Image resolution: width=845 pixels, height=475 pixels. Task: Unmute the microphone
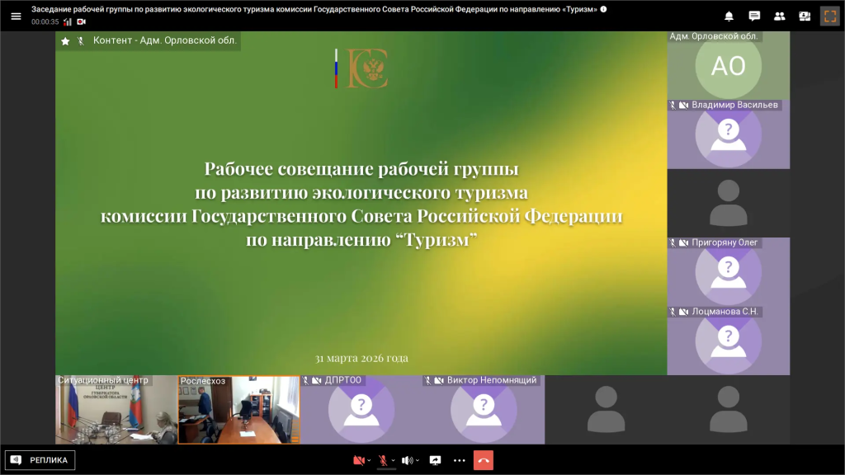pos(382,460)
